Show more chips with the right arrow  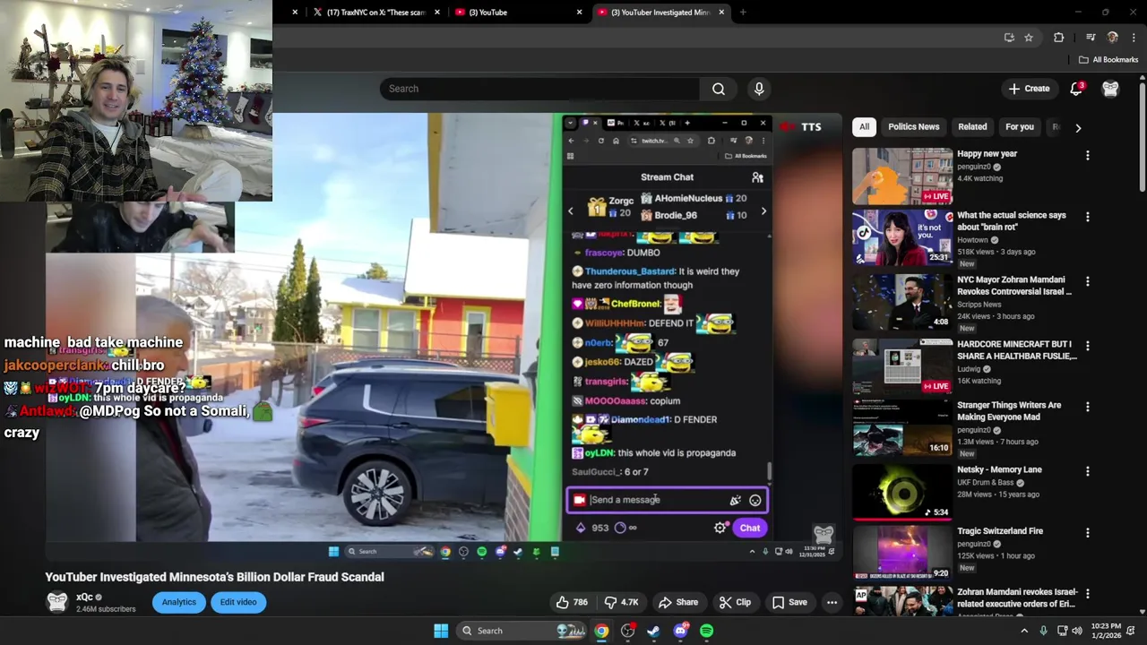coord(1078,127)
